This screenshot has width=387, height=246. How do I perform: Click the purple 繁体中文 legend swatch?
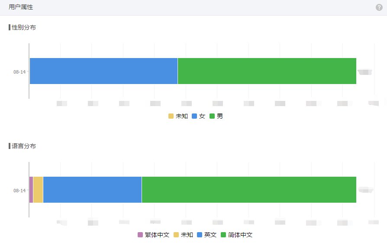[140, 235]
